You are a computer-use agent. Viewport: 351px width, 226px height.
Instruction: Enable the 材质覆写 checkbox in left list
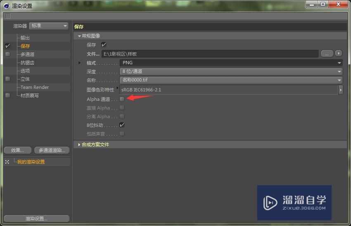pyautogui.click(x=7, y=96)
